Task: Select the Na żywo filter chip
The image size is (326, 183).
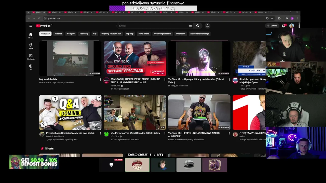Action: pyautogui.click(x=71, y=34)
